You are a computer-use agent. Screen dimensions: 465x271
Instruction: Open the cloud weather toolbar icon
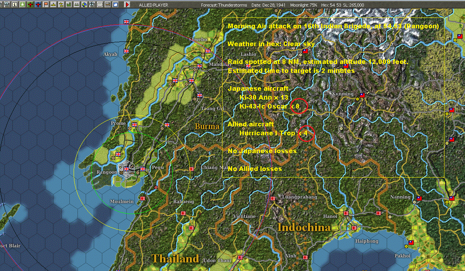(x=115, y=5)
